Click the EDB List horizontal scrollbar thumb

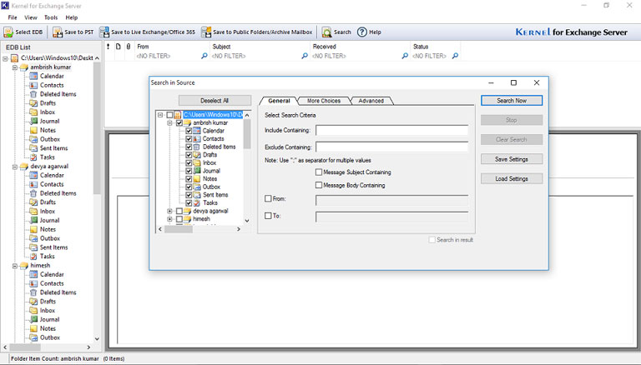[x=25, y=347]
